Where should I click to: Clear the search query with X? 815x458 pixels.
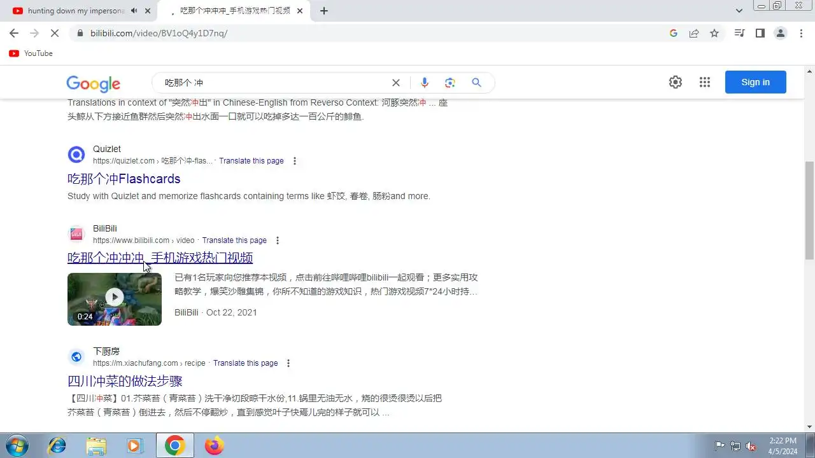coord(396,83)
